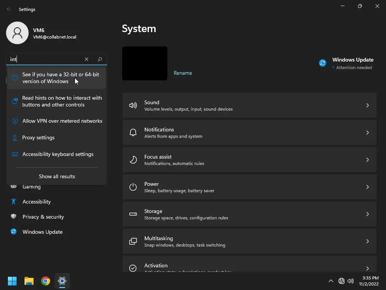Click the keyboard icon beside Accessibility keyboard settings

pyautogui.click(x=15, y=154)
